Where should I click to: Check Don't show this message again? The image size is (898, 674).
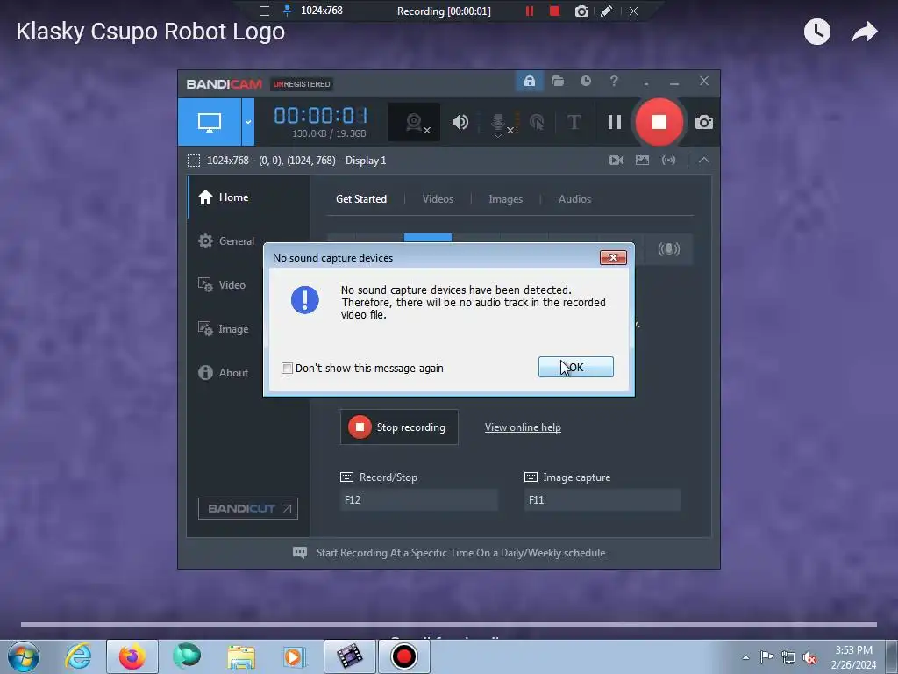click(x=287, y=368)
